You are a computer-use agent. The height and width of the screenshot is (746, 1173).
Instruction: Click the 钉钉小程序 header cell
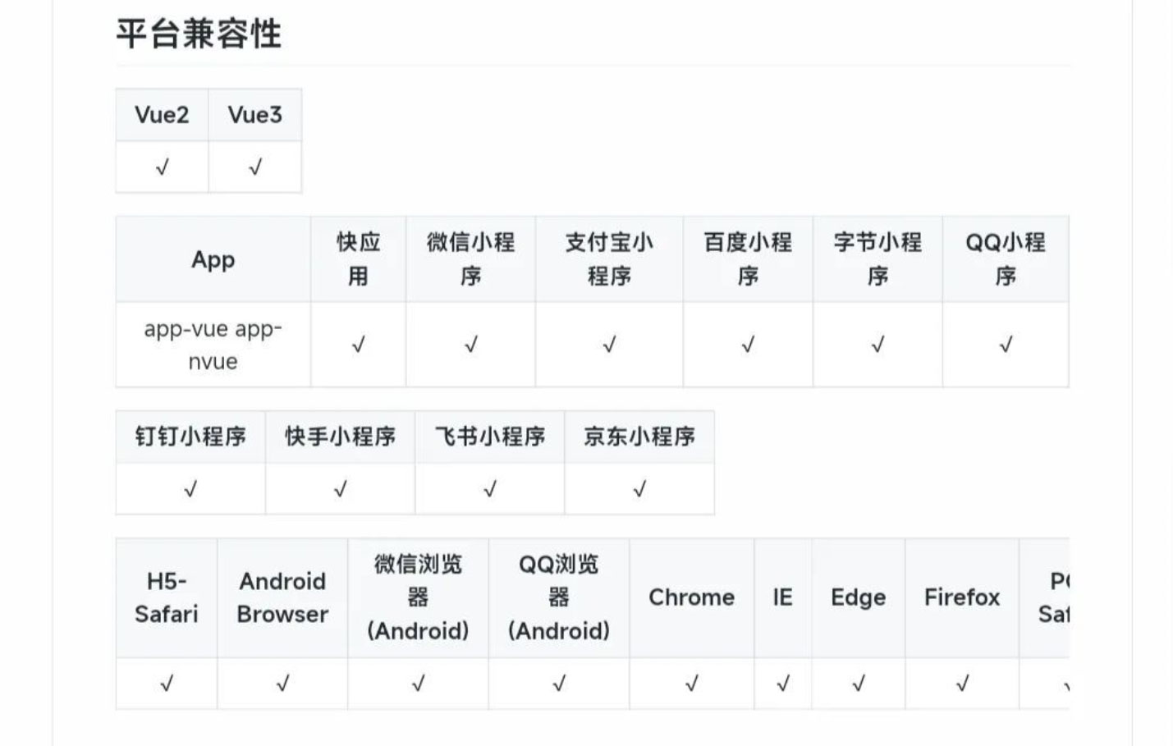190,437
